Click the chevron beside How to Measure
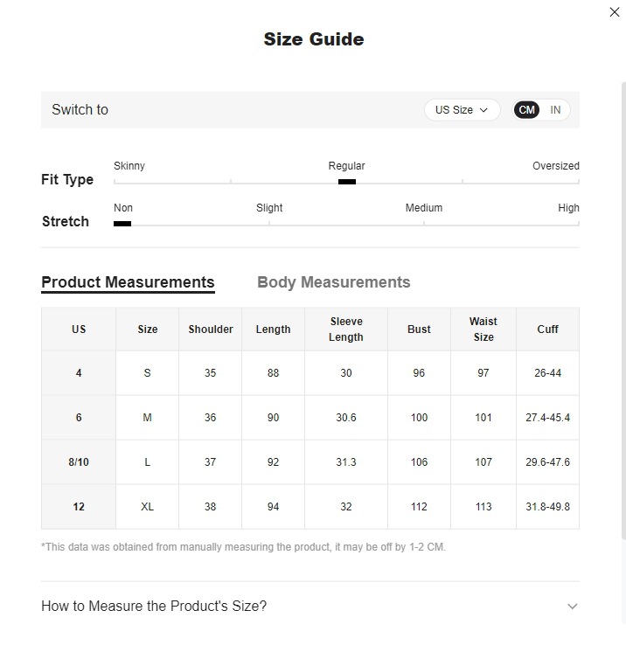This screenshot has height=652, width=626. pos(573,607)
